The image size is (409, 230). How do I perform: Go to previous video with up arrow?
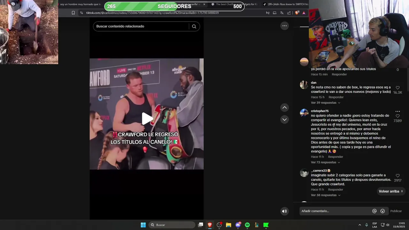point(284,108)
